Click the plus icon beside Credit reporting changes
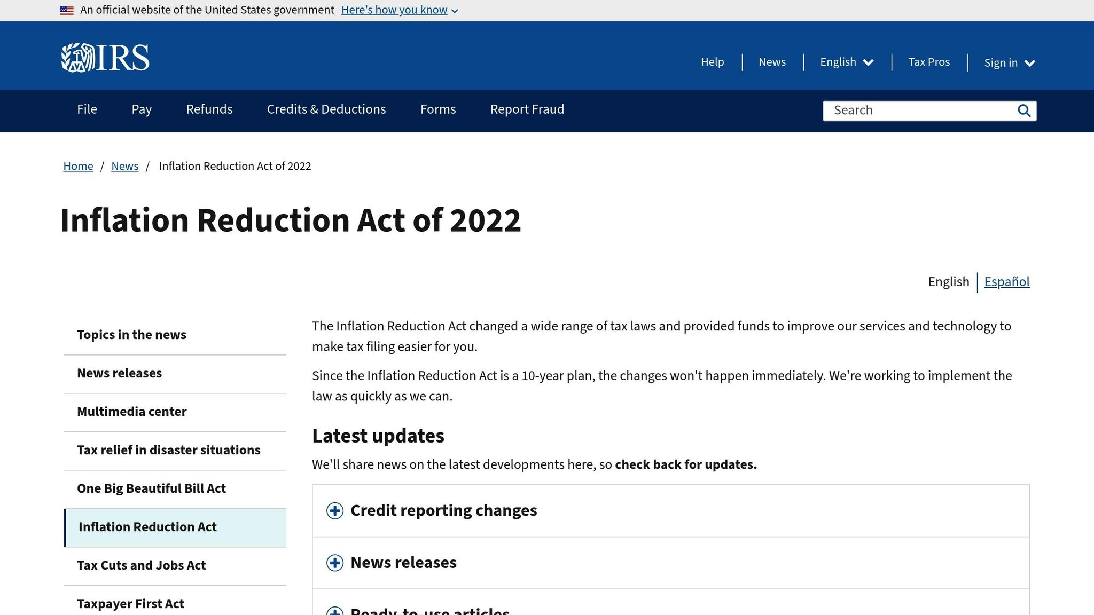The width and height of the screenshot is (1094, 615). pos(335,511)
